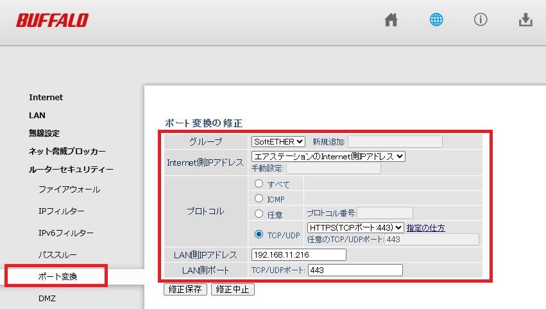
Task: Select the ICMP protocol radio button
Action: tap(259, 199)
